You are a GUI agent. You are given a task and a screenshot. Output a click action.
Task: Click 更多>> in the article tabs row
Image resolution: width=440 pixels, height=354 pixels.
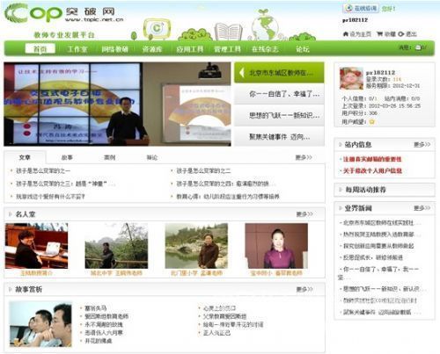point(304,157)
